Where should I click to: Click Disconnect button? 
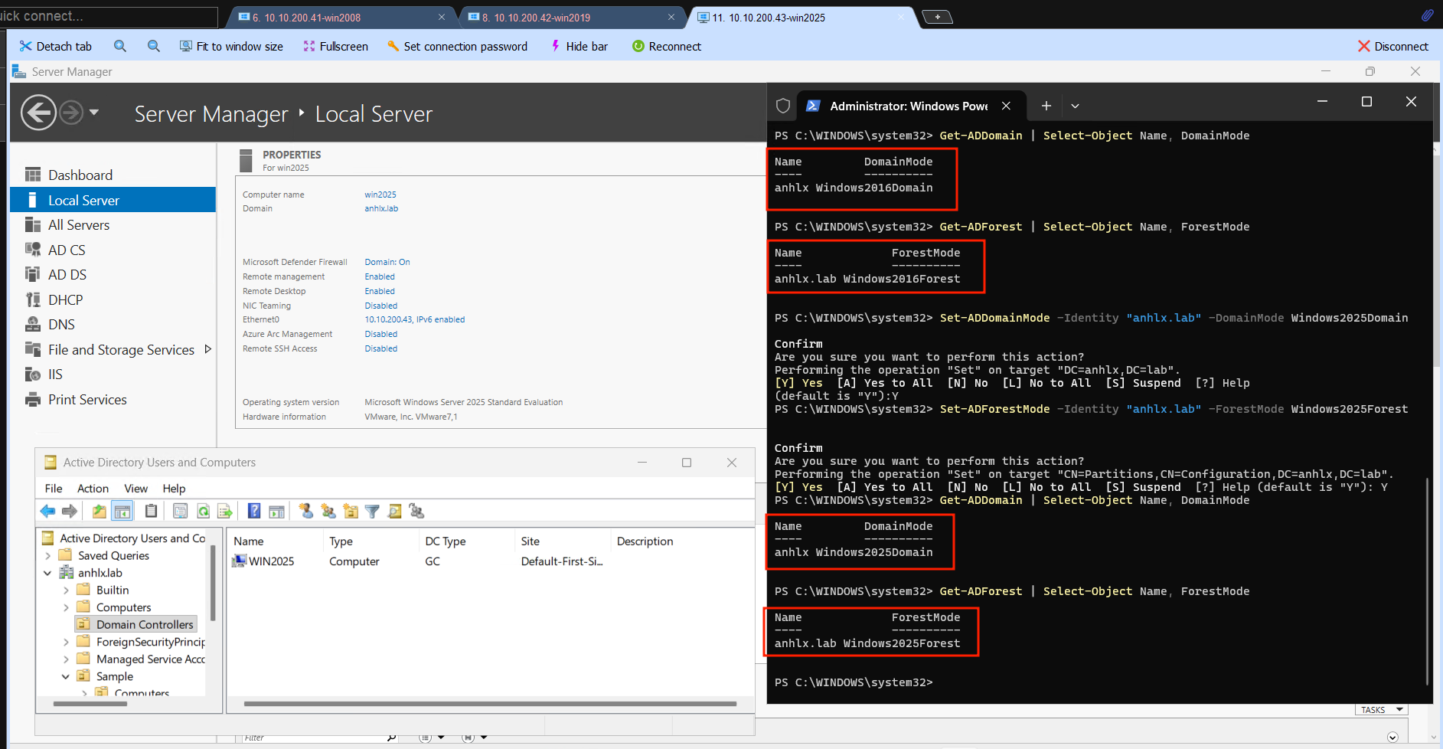point(1393,47)
